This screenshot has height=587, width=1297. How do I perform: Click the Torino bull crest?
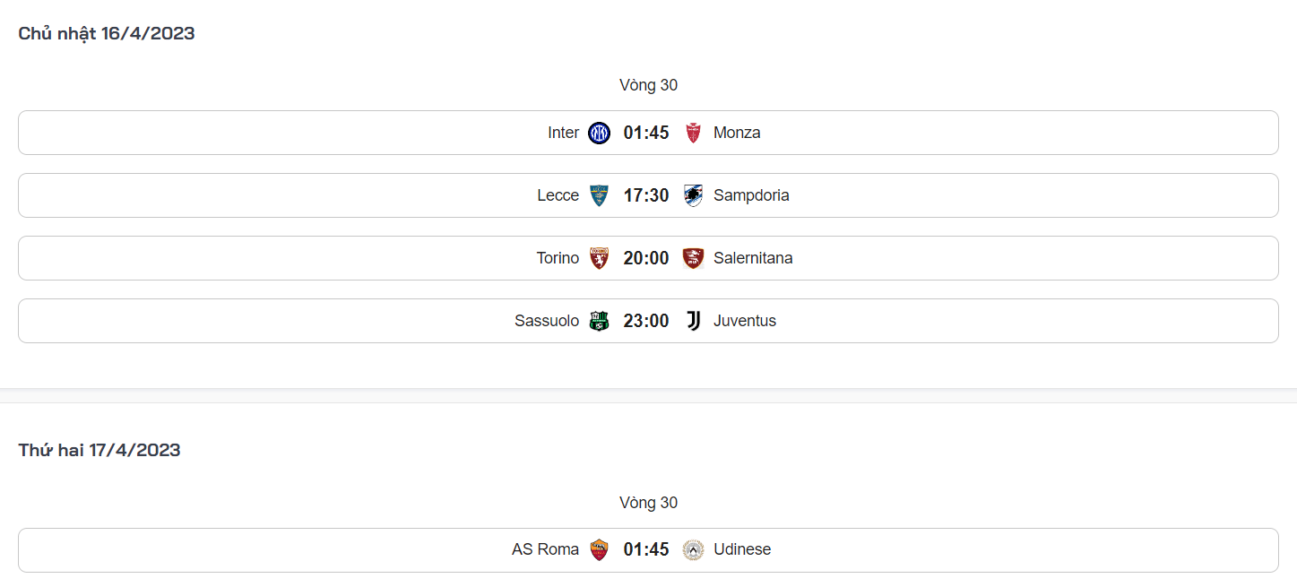click(x=599, y=257)
